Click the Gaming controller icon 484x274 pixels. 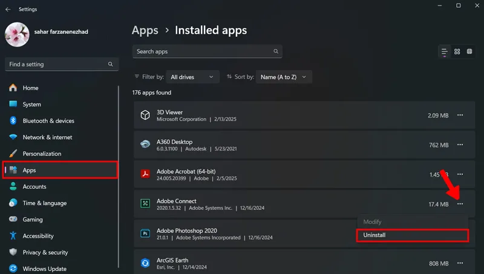[13, 219]
